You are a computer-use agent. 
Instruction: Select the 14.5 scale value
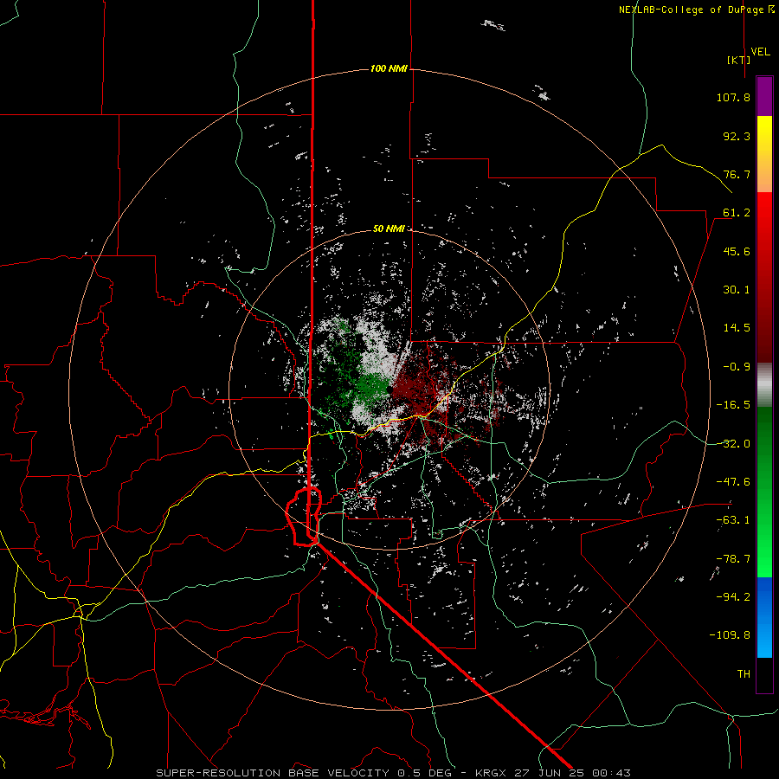(x=737, y=328)
